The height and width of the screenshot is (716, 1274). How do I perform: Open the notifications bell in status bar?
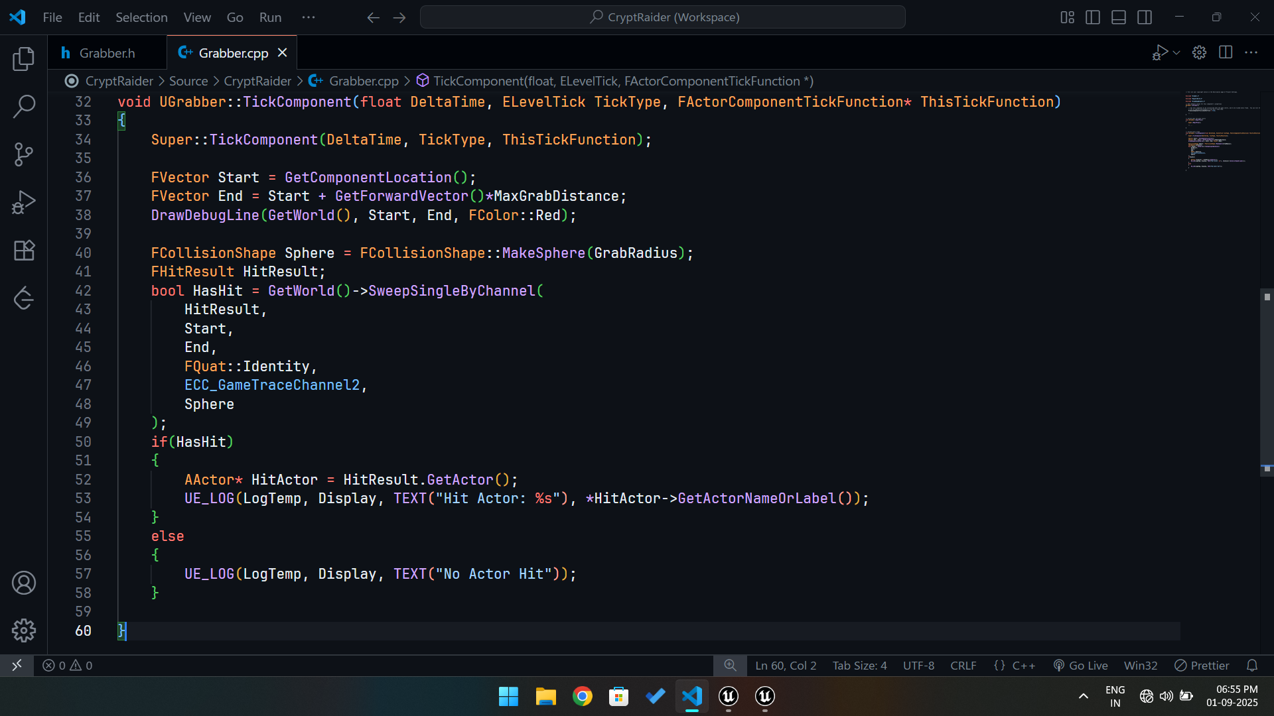tap(1252, 665)
